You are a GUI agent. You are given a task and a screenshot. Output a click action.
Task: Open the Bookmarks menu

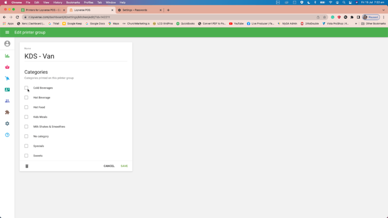(x=73, y=2)
